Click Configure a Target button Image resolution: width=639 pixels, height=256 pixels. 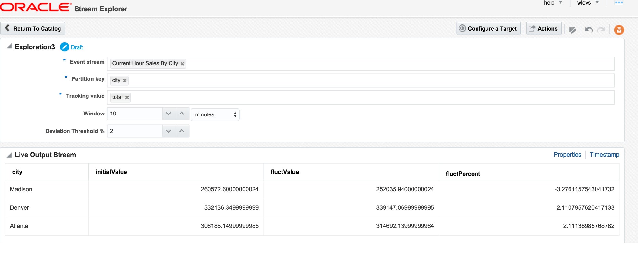point(488,28)
